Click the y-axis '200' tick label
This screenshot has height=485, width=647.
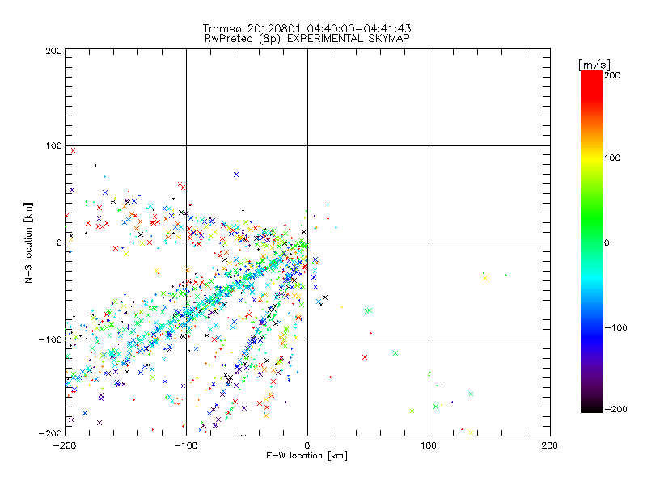click(53, 51)
